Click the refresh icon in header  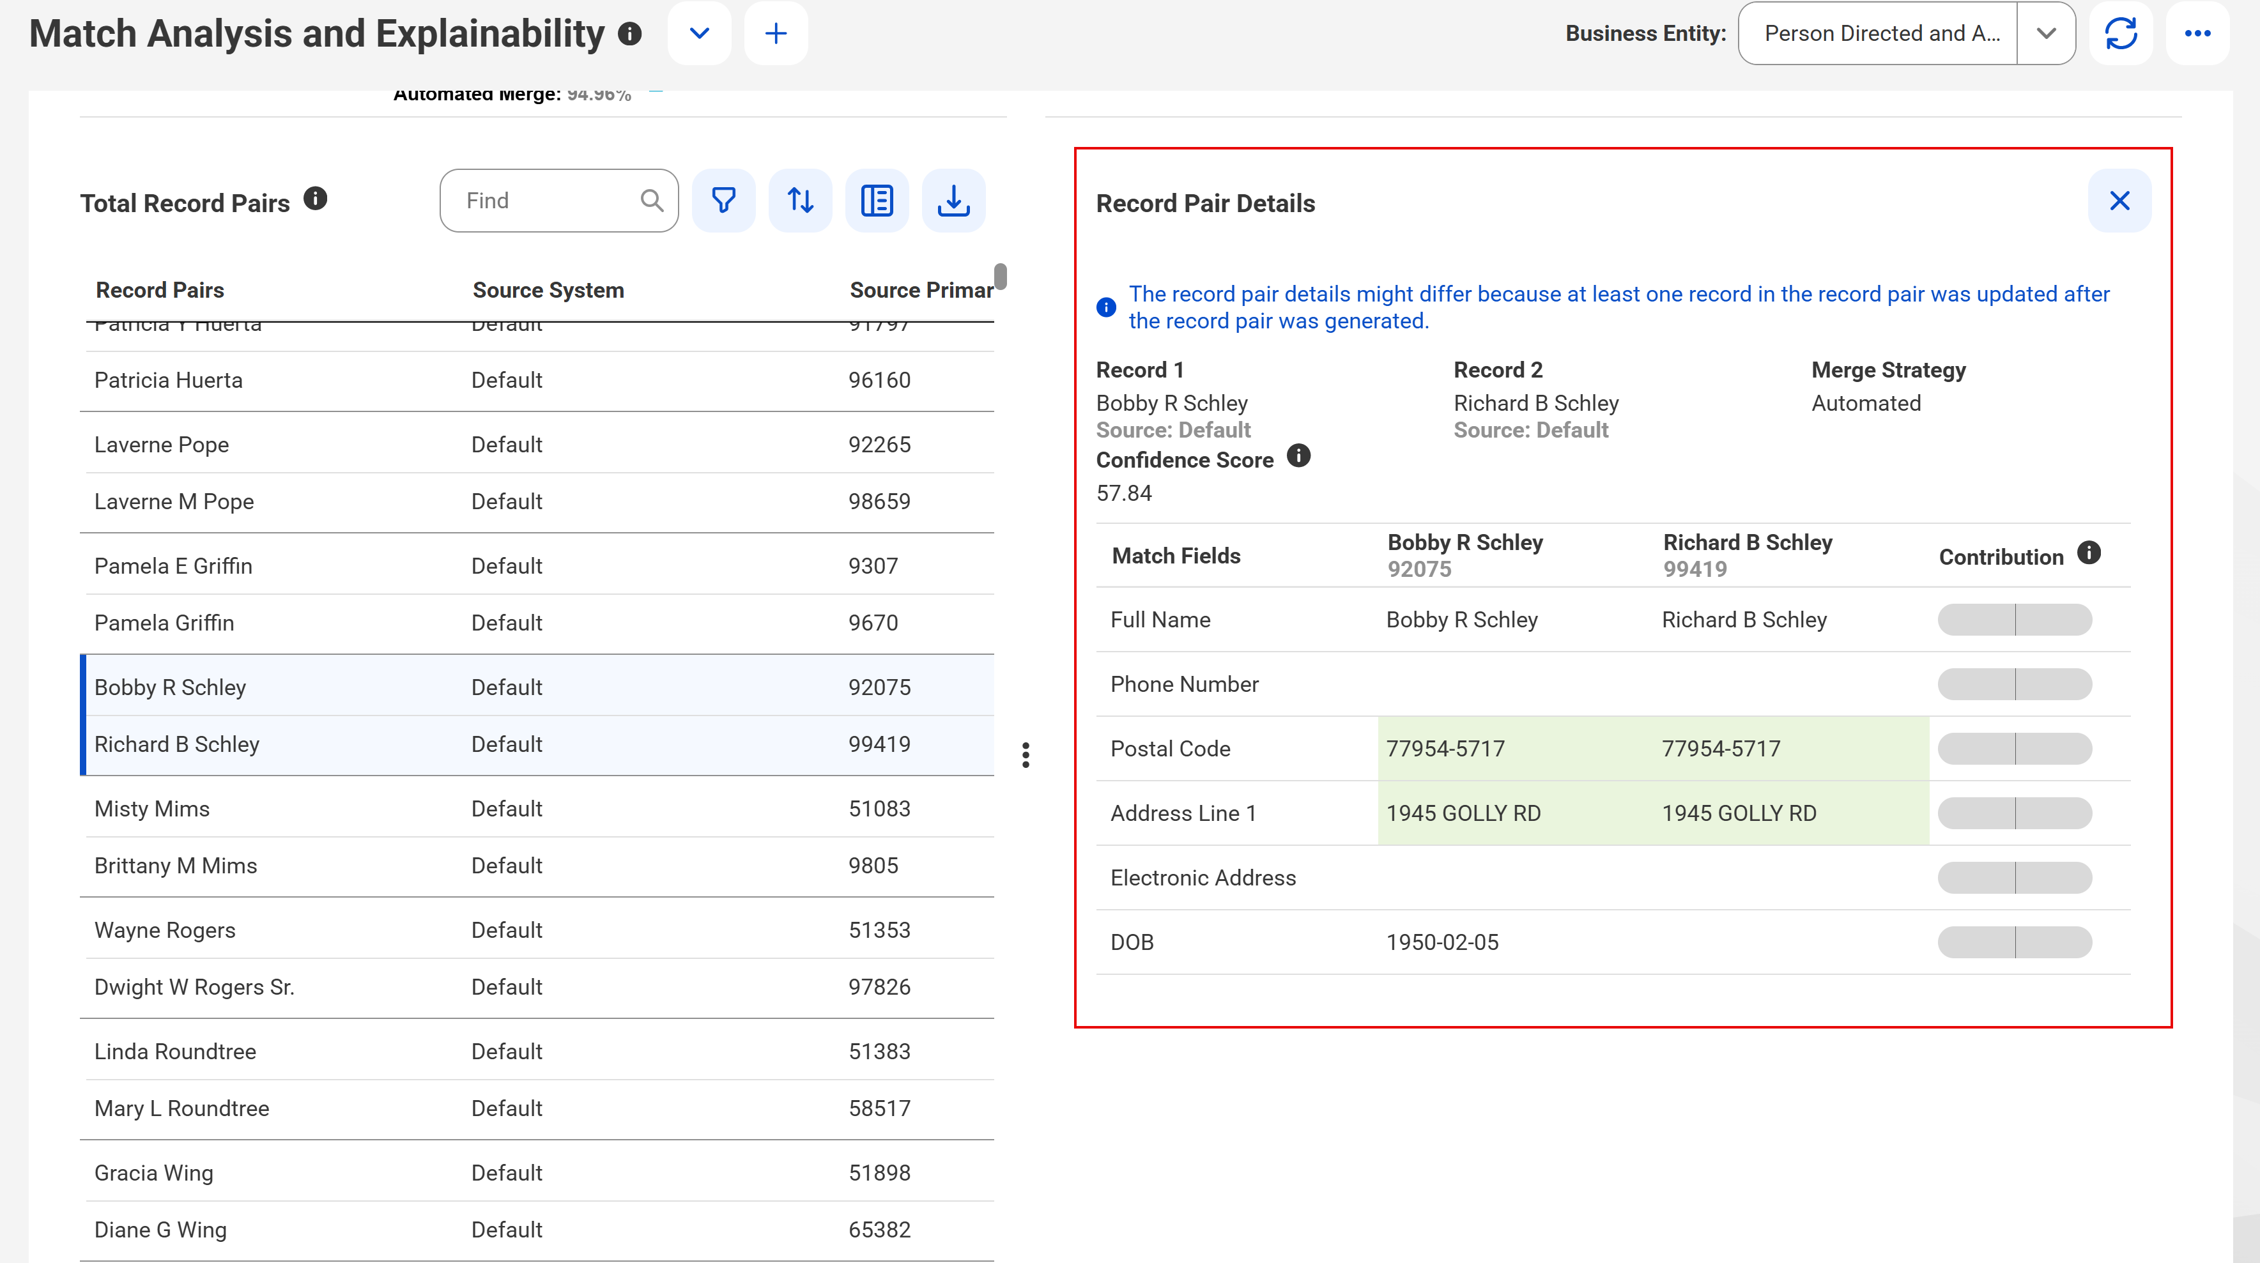2121,33
